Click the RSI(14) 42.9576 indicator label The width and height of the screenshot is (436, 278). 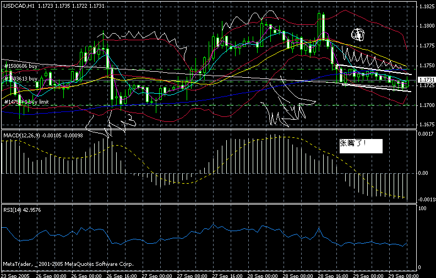pos(22,210)
